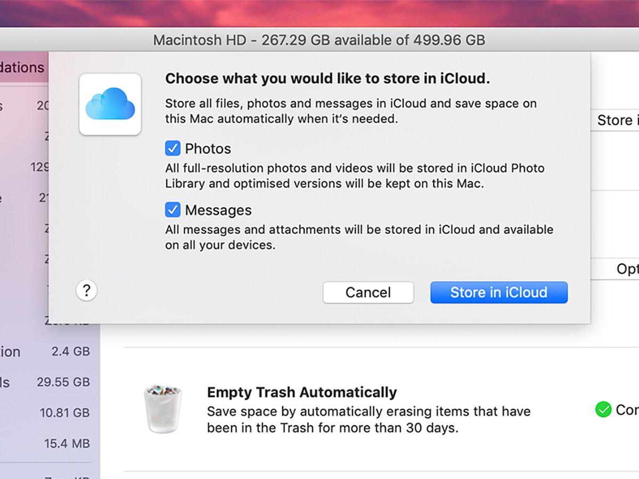The width and height of the screenshot is (639, 479).
Task: Select the sidebar category showing 2.4 GB
Action: click(48, 351)
